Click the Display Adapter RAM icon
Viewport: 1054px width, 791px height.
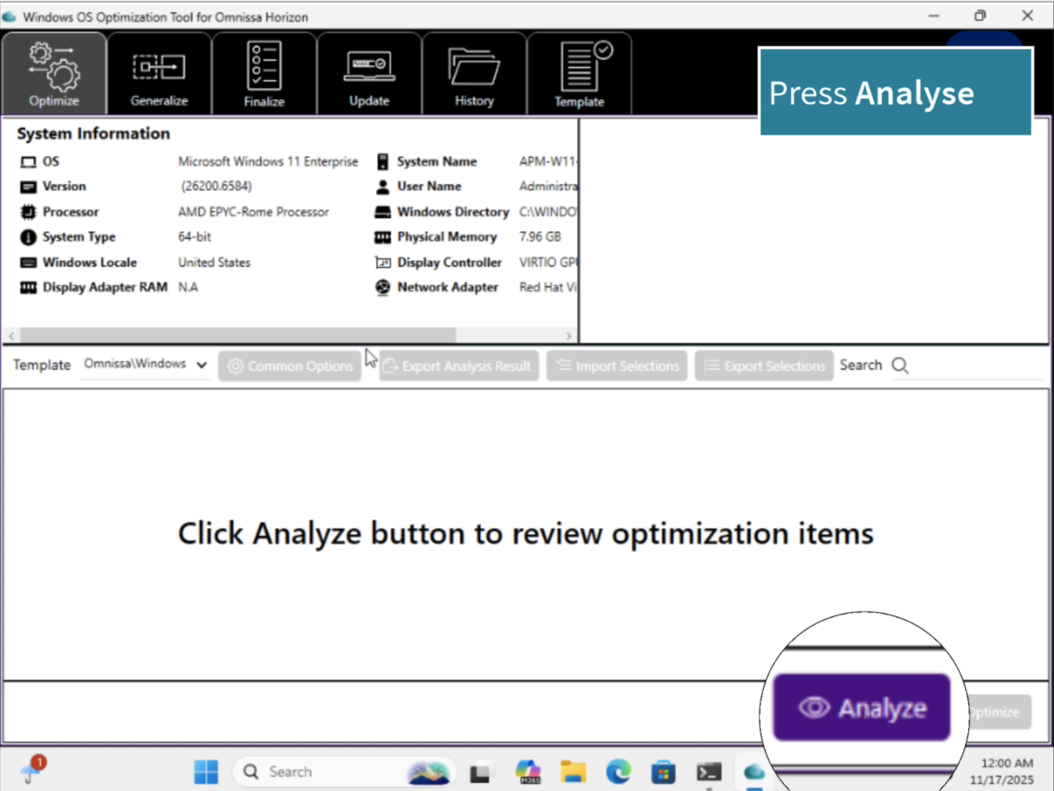28,287
